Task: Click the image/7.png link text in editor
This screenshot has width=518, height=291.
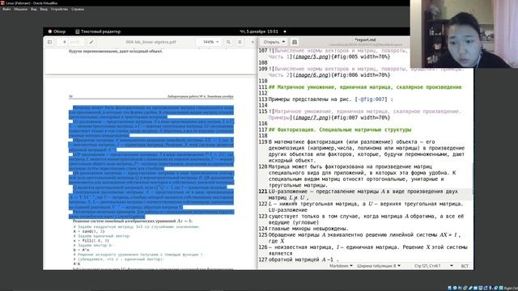Action: pyautogui.click(x=312, y=117)
